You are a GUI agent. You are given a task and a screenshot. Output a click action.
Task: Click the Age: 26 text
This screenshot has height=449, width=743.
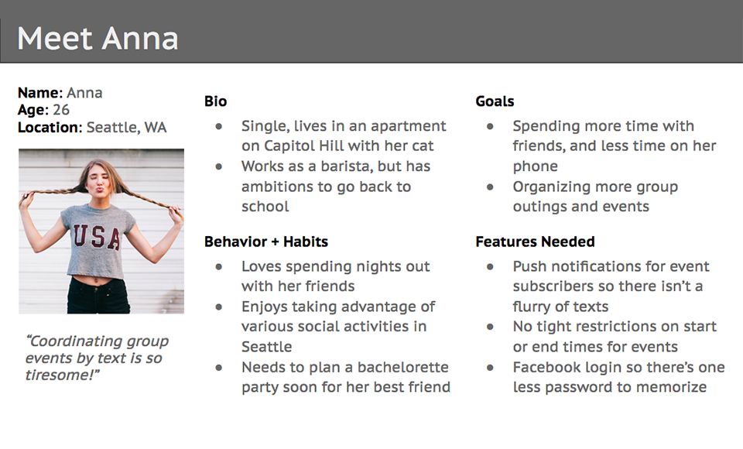43,109
